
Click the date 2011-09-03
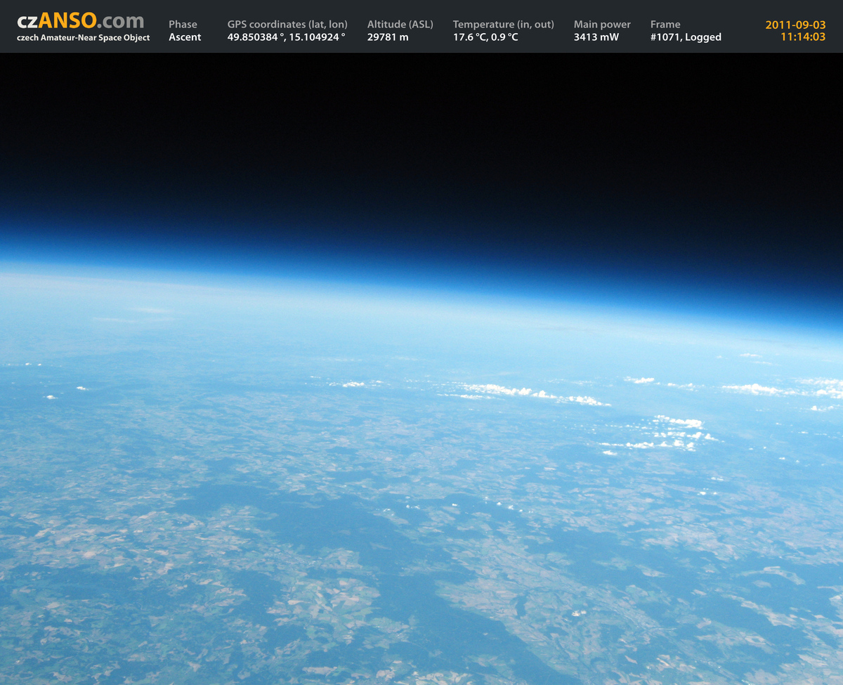coord(795,25)
